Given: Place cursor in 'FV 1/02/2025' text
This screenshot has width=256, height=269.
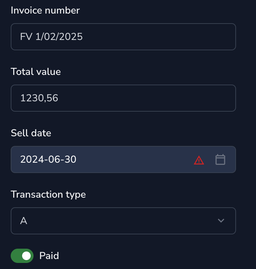Looking at the screenshot, I should coord(51,37).
